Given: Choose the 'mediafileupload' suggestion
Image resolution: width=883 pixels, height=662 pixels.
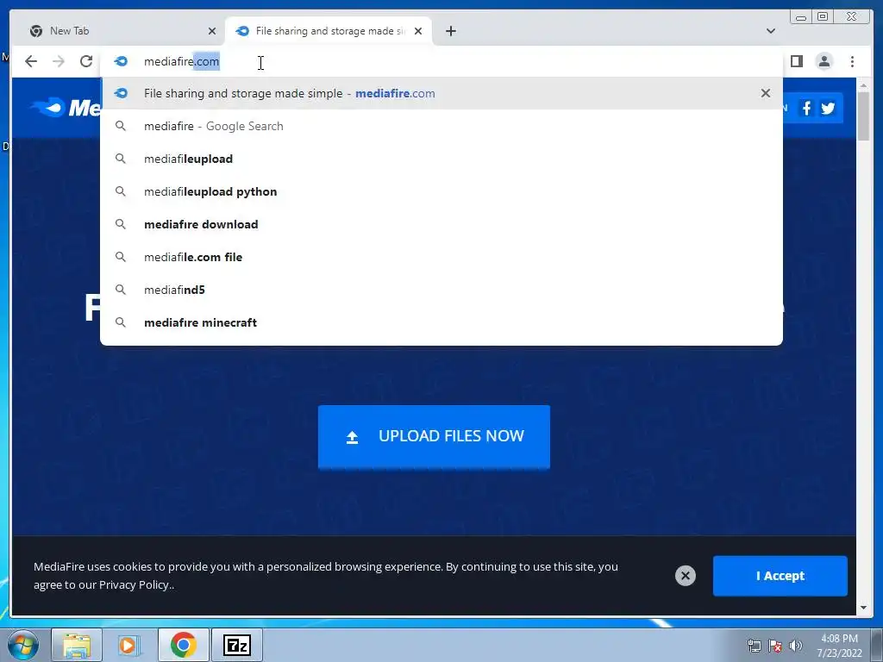Looking at the screenshot, I should pyautogui.click(x=441, y=159).
